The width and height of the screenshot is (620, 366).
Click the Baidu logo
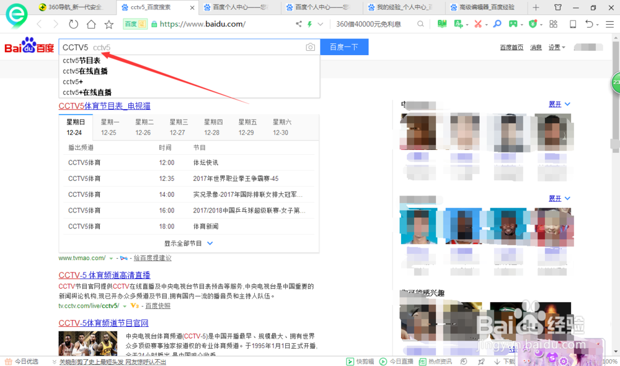(29, 46)
